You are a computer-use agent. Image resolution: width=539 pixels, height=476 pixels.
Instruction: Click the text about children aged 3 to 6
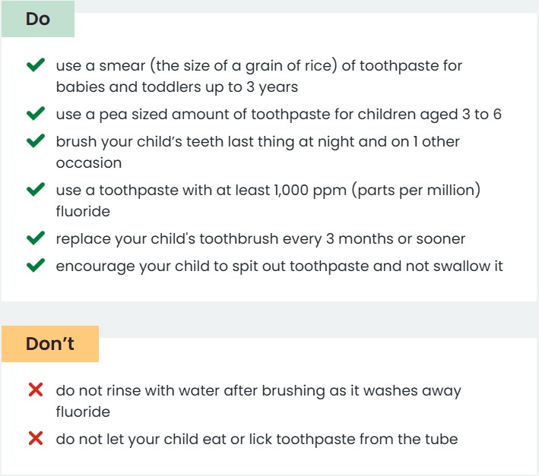click(x=279, y=115)
